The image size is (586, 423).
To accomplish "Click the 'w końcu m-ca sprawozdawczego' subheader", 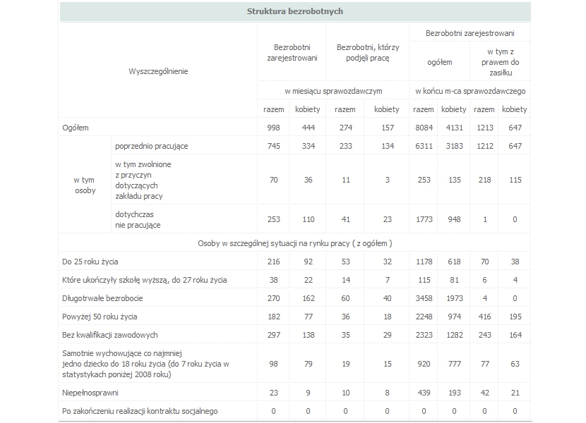I will click(x=470, y=92).
